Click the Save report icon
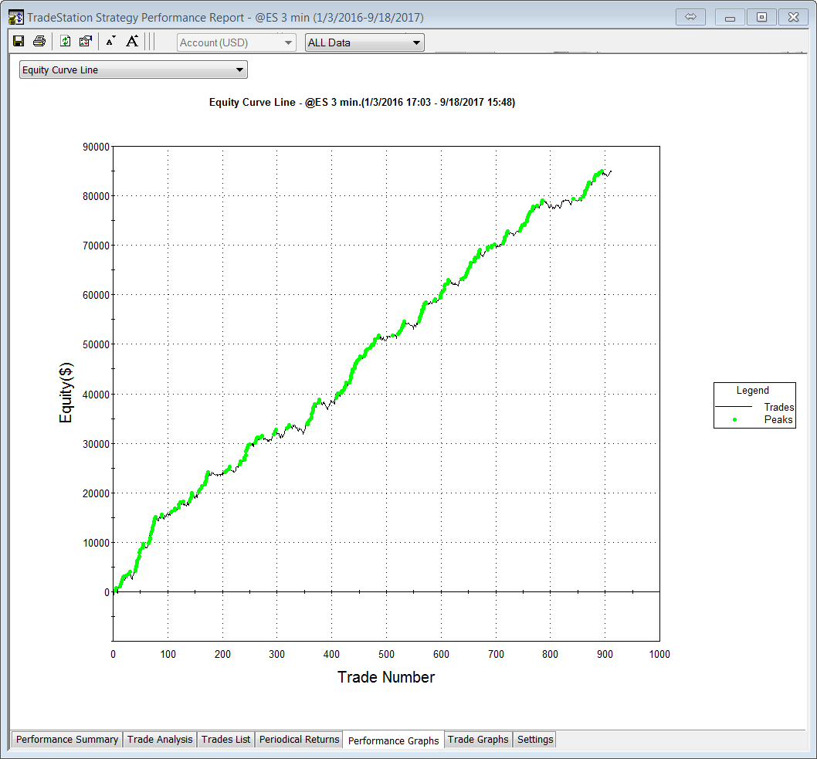This screenshot has height=759, width=817. (x=19, y=42)
